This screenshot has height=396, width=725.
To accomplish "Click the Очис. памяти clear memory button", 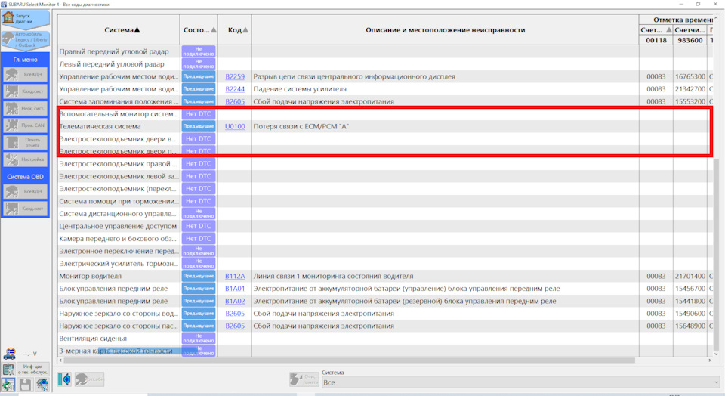I will coord(304,379).
